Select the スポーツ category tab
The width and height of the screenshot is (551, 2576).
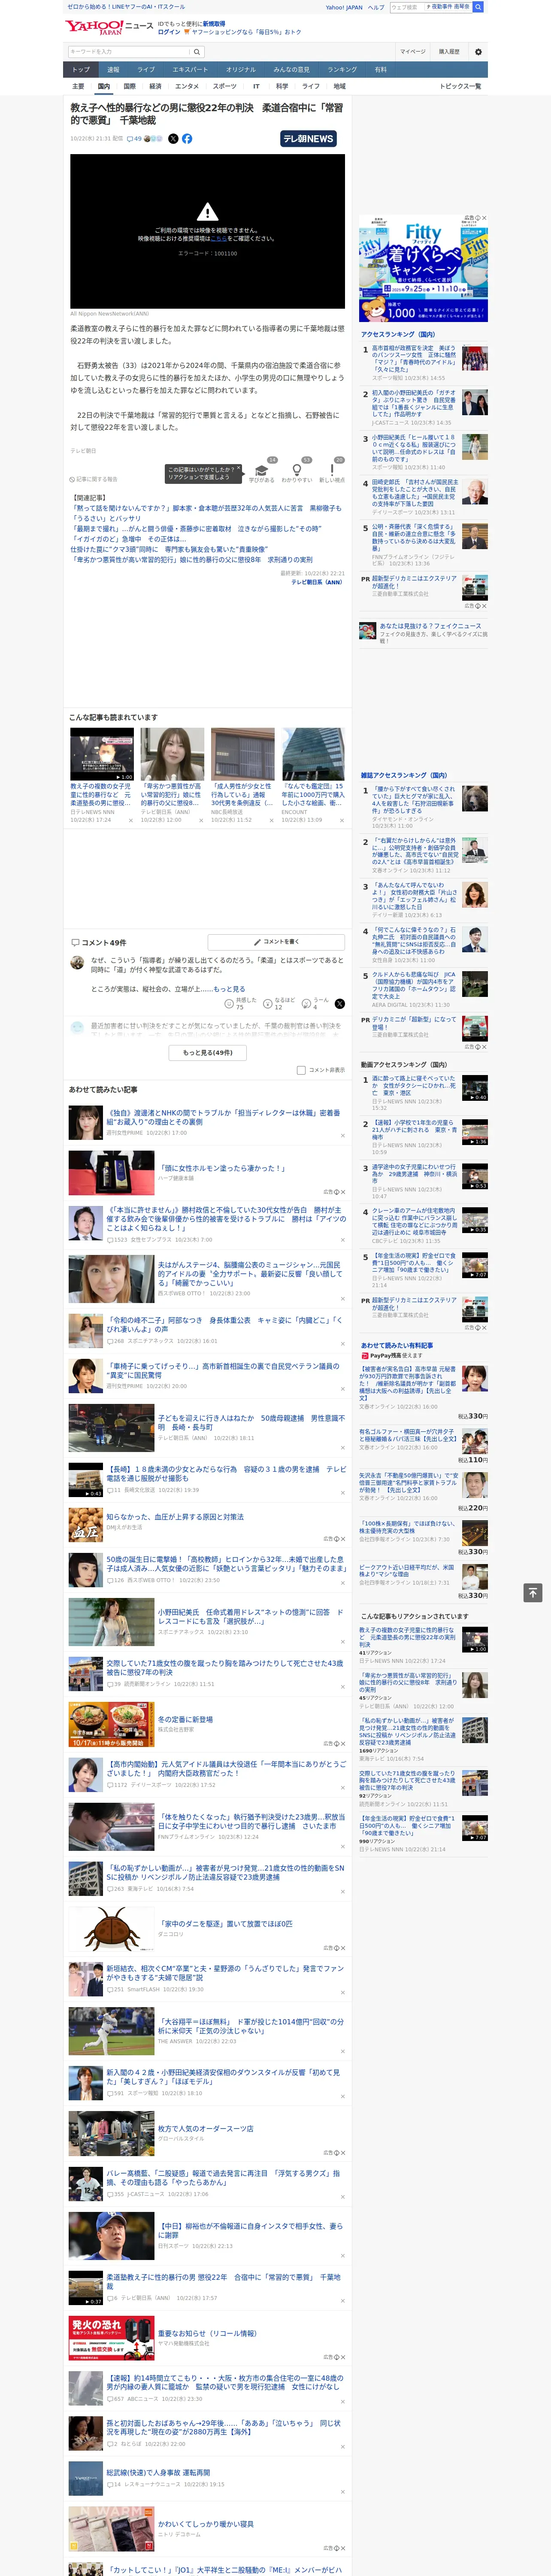pyautogui.click(x=225, y=86)
